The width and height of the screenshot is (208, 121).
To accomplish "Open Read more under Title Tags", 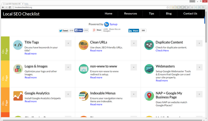I will pos(31,54).
